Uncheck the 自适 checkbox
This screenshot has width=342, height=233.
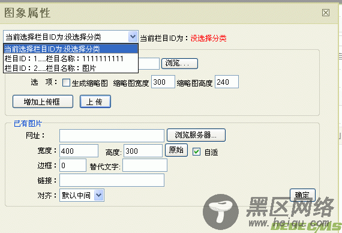click(196, 151)
